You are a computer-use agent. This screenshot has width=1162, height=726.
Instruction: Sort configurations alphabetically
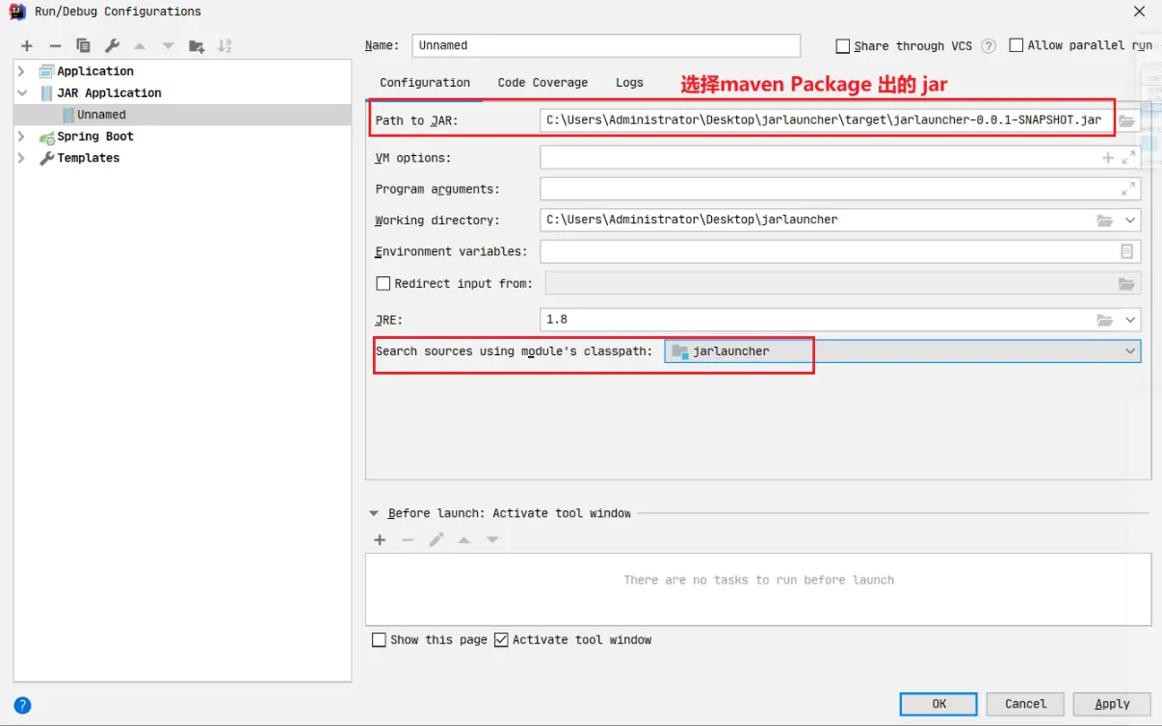click(224, 46)
